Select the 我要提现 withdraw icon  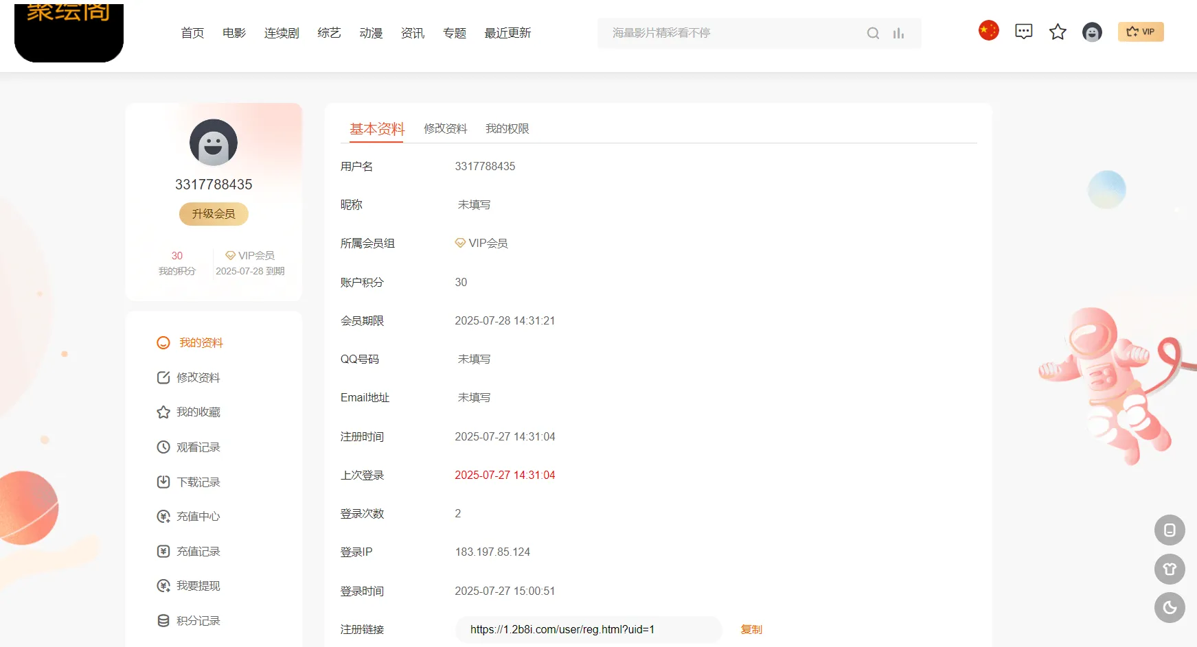click(x=163, y=585)
